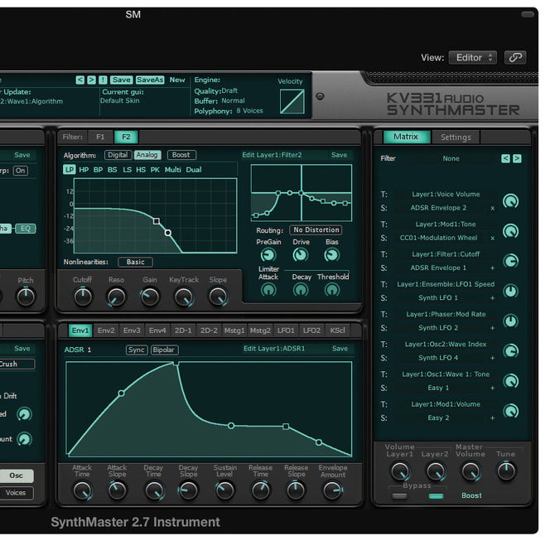This screenshot has height=550, width=550.
Task: Click the Attack Time knob
Action: (82, 491)
